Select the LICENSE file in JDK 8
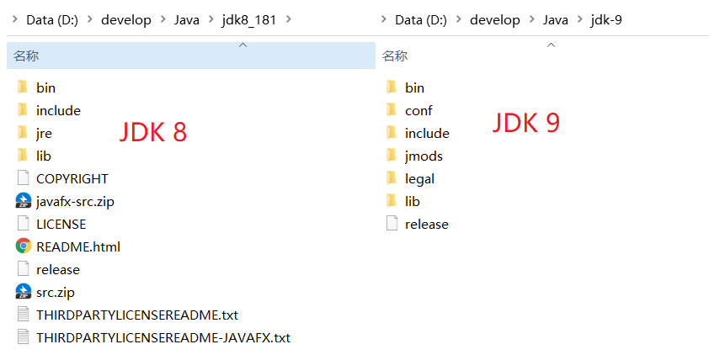This screenshot has width=709, height=360. pos(61,224)
